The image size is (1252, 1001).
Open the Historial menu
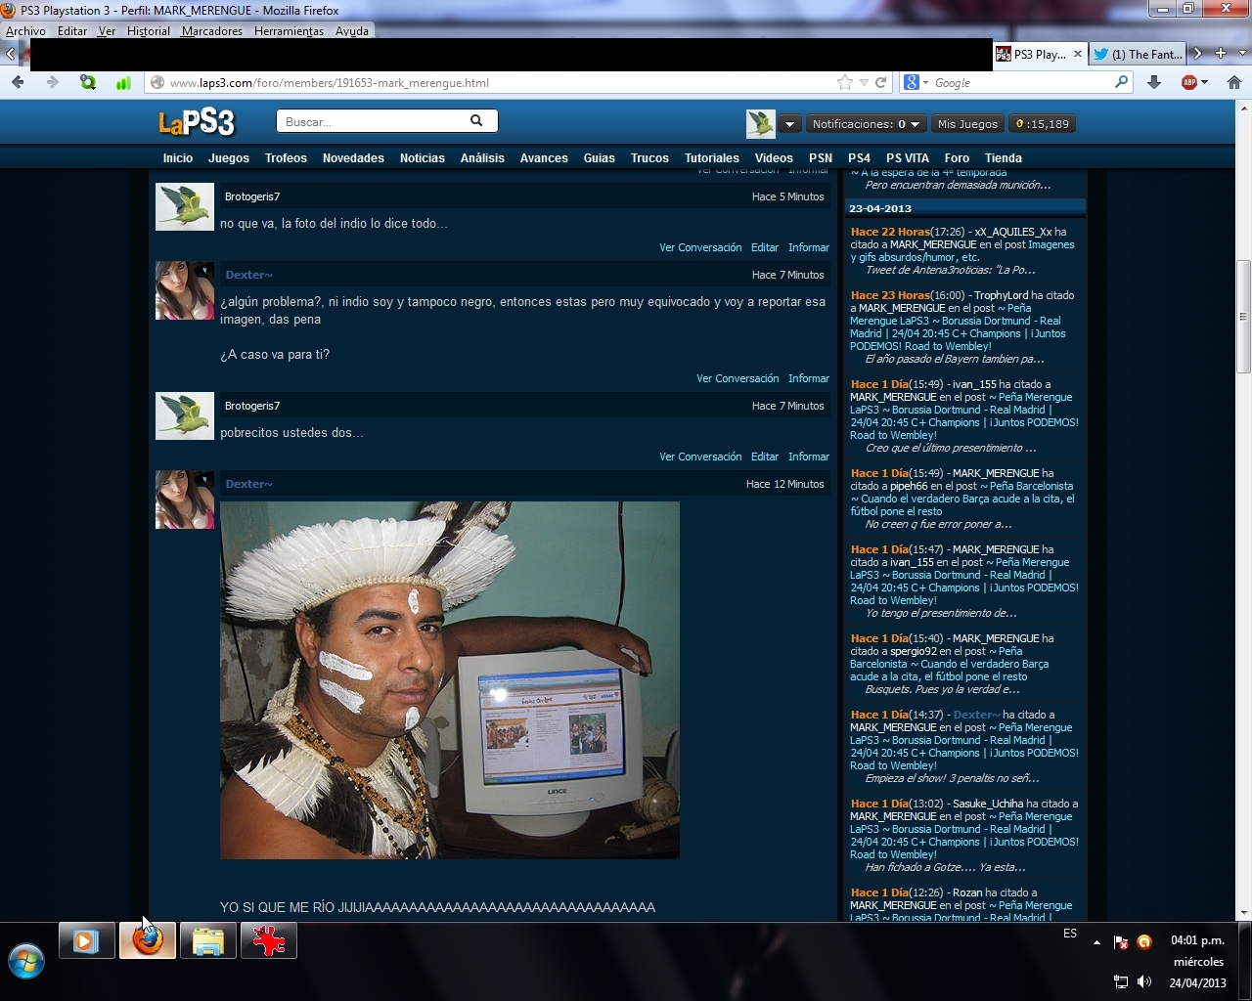[149, 31]
